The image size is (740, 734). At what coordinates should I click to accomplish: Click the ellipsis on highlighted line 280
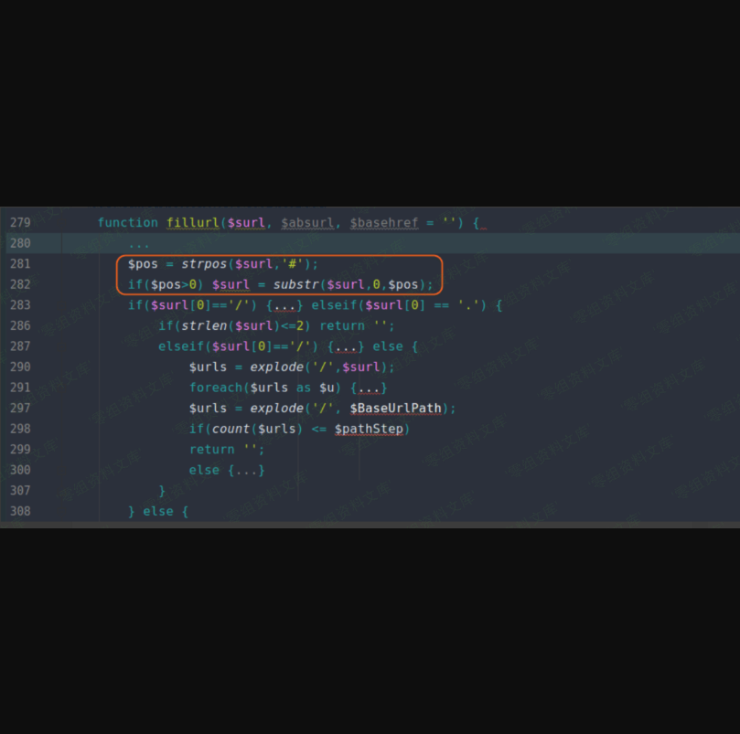(x=138, y=243)
